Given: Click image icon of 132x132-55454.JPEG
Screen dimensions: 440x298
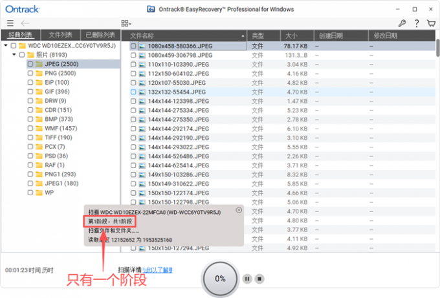Looking at the screenshot, I should pos(142,92).
